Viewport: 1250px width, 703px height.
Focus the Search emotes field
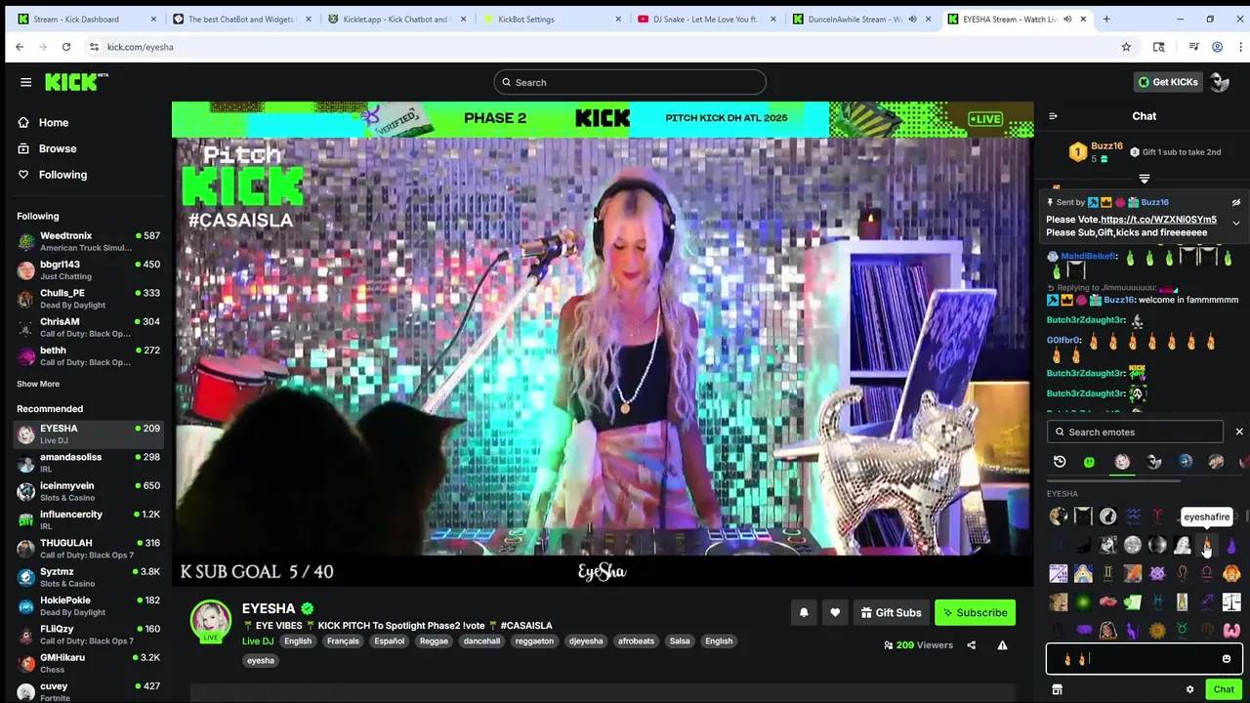point(1135,432)
